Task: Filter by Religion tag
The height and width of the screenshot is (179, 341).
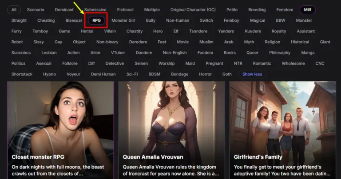Action: pos(272,42)
